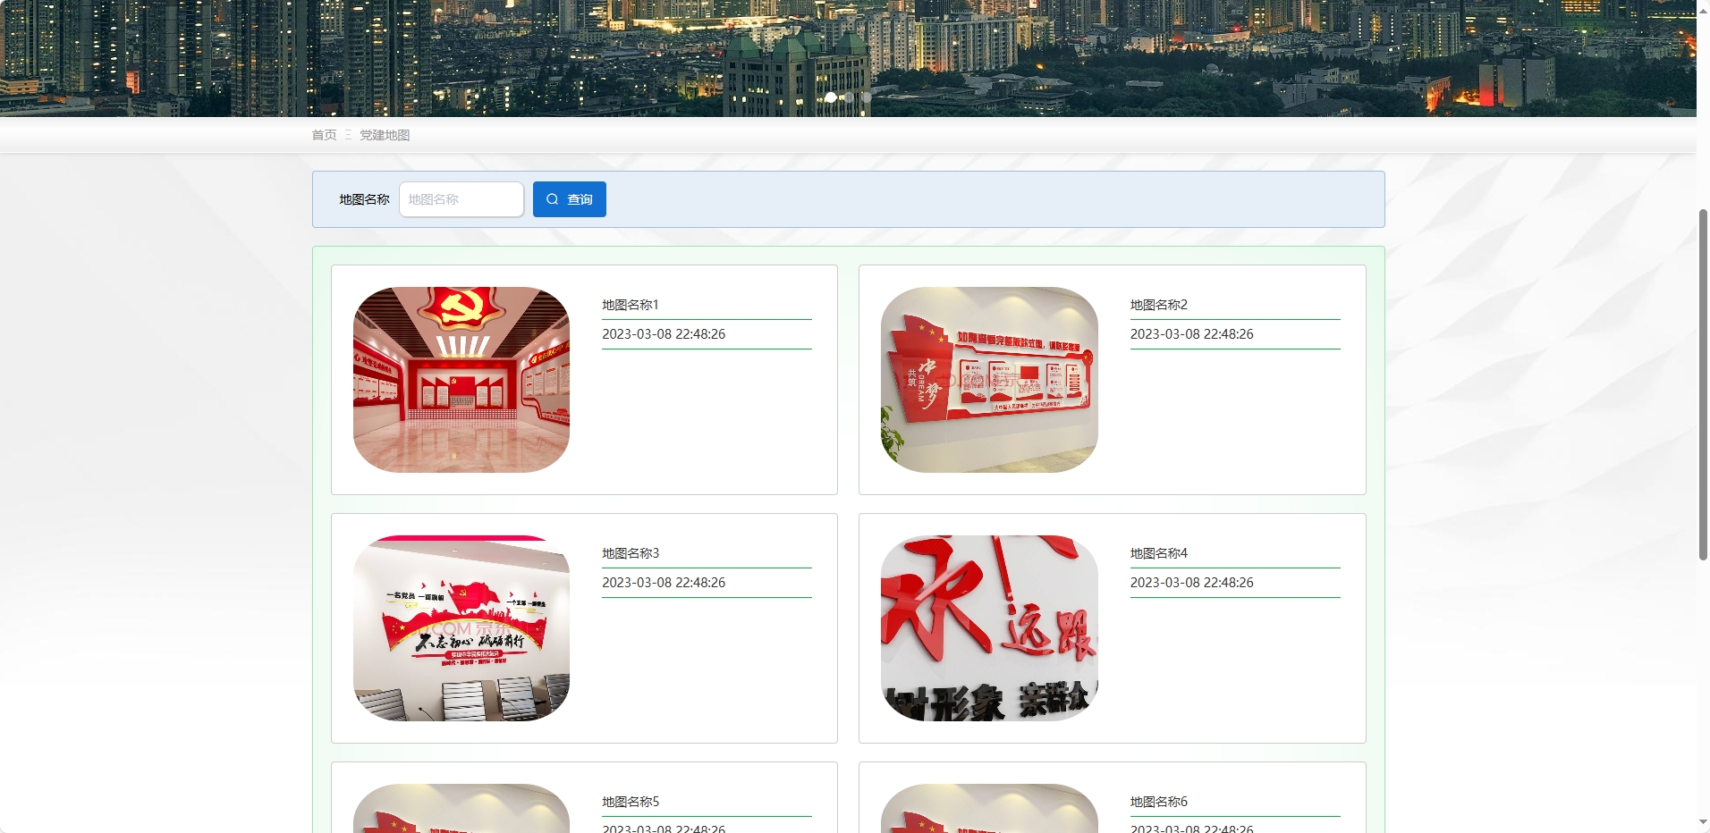Click the 地图名称 field label
The width and height of the screenshot is (1710, 833).
tap(364, 199)
